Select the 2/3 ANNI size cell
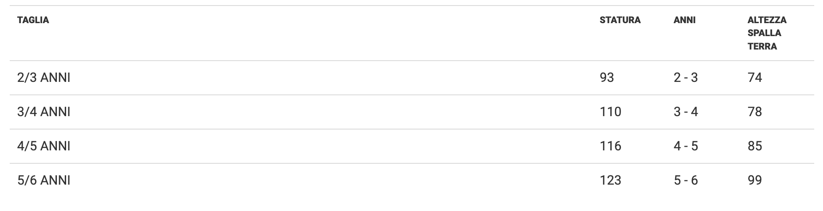823x211 pixels. (x=44, y=78)
